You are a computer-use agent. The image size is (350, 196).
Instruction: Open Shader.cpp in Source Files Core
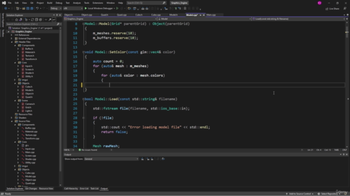(31, 159)
